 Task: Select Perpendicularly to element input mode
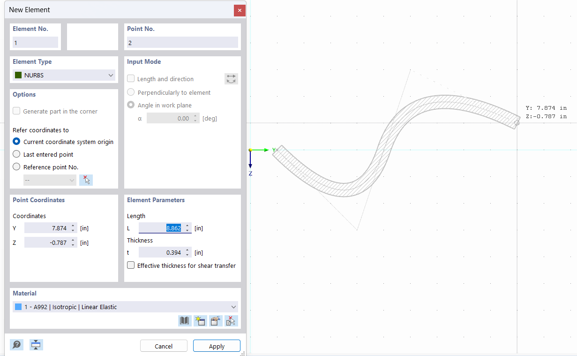coord(130,92)
